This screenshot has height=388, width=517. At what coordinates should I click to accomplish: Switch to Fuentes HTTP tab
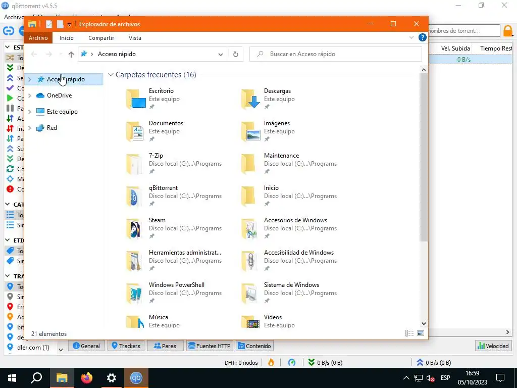click(x=210, y=346)
